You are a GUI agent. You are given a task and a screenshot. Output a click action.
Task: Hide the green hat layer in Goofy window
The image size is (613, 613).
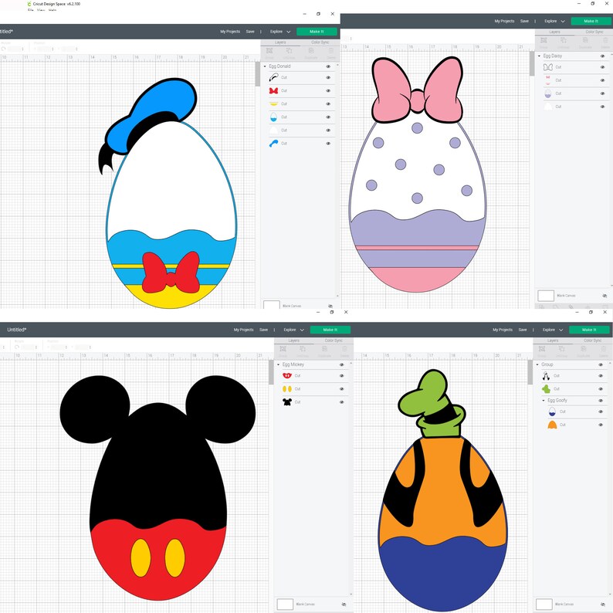point(601,389)
